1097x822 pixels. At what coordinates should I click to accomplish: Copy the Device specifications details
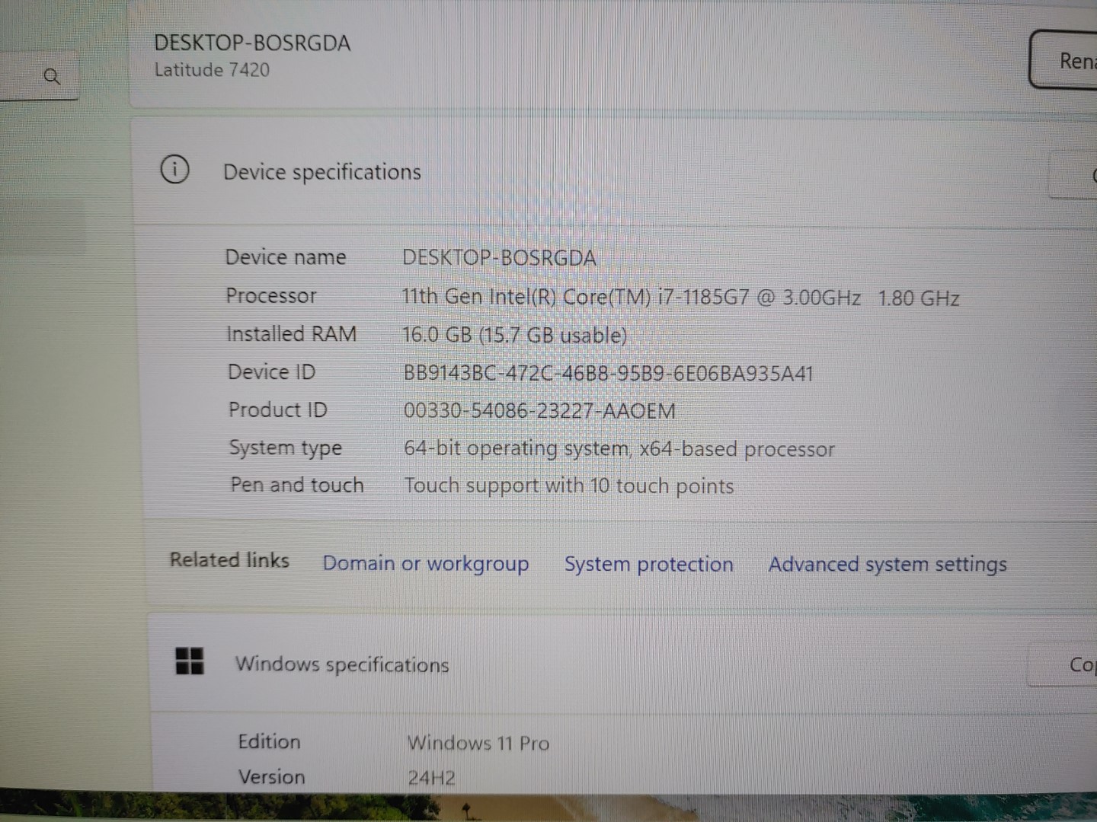tap(1089, 174)
